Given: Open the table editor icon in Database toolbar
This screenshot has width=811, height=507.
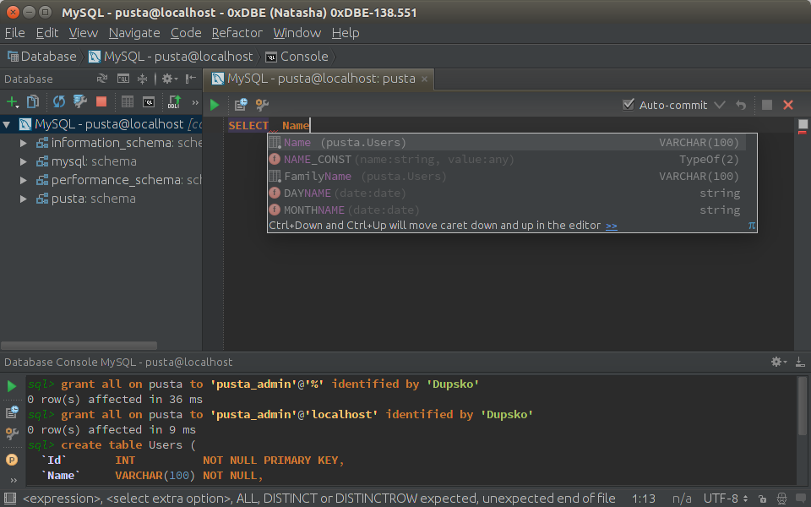Looking at the screenshot, I should pyautogui.click(x=128, y=101).
